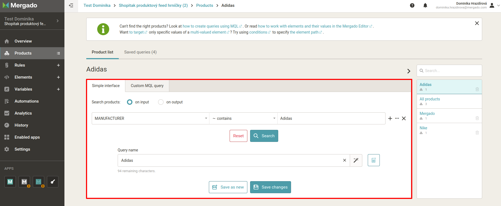
Task: Open the help question mark icon
Action: coord(412,5)
